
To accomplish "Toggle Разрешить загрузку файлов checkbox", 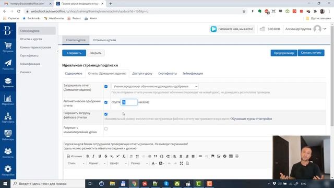I will 106,114.
